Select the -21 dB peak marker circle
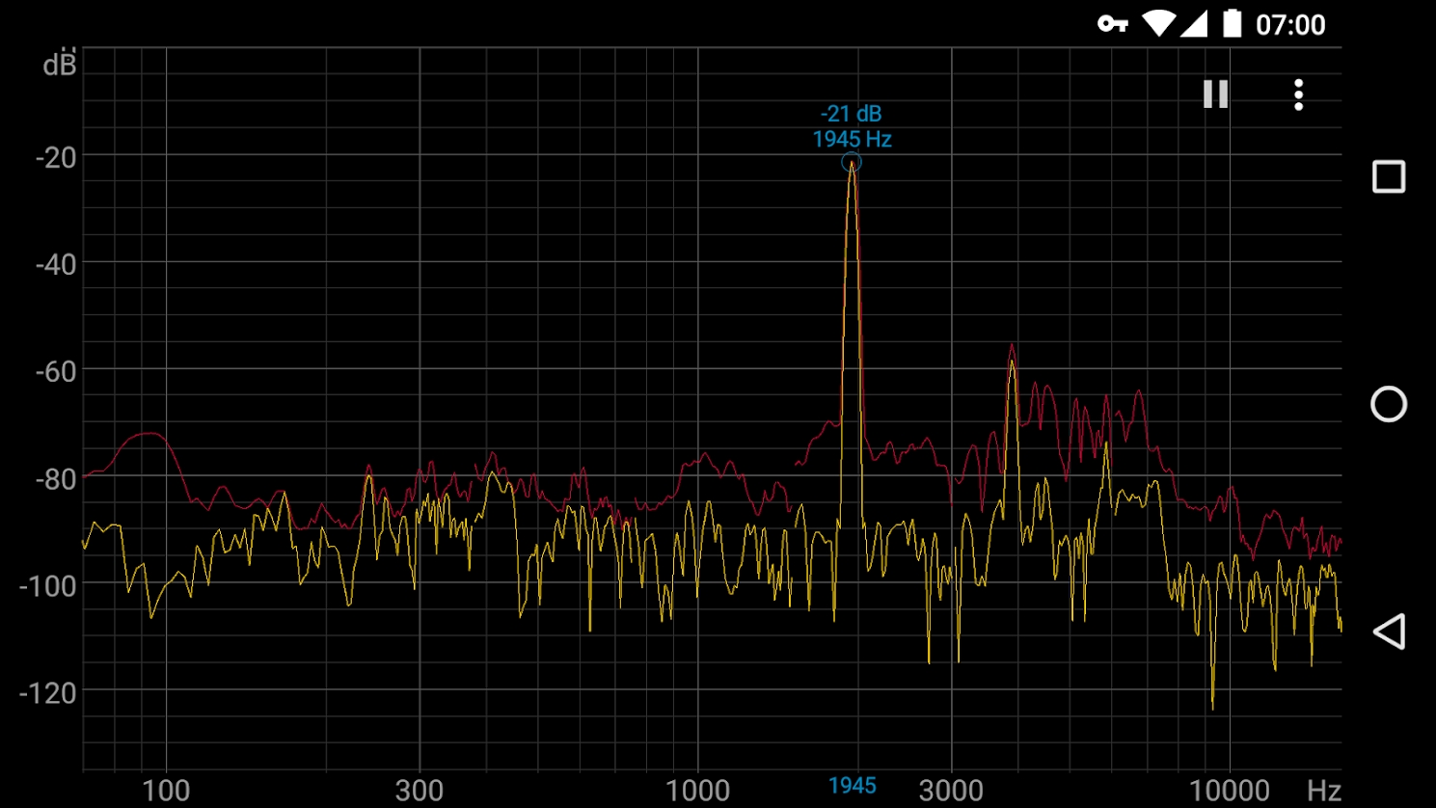Viewport: 1436px width, 808px height. point(852,162)
